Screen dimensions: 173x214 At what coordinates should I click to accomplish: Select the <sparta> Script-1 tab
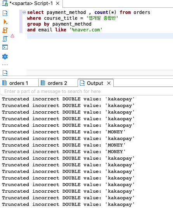coord(31,3)
